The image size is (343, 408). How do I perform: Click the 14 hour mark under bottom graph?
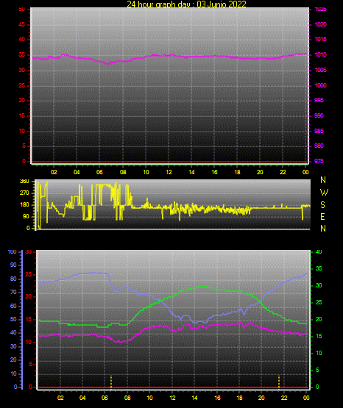coord(194,398)
